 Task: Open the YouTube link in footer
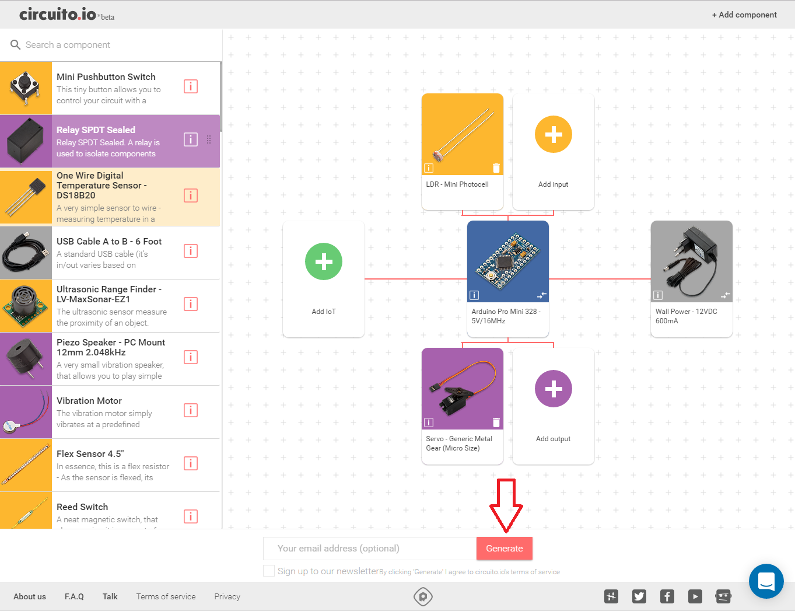point(695,596)
